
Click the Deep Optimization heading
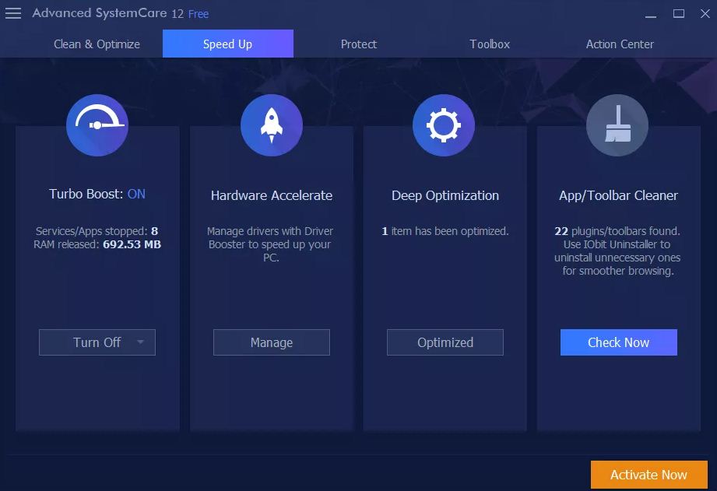coord(445,195)
